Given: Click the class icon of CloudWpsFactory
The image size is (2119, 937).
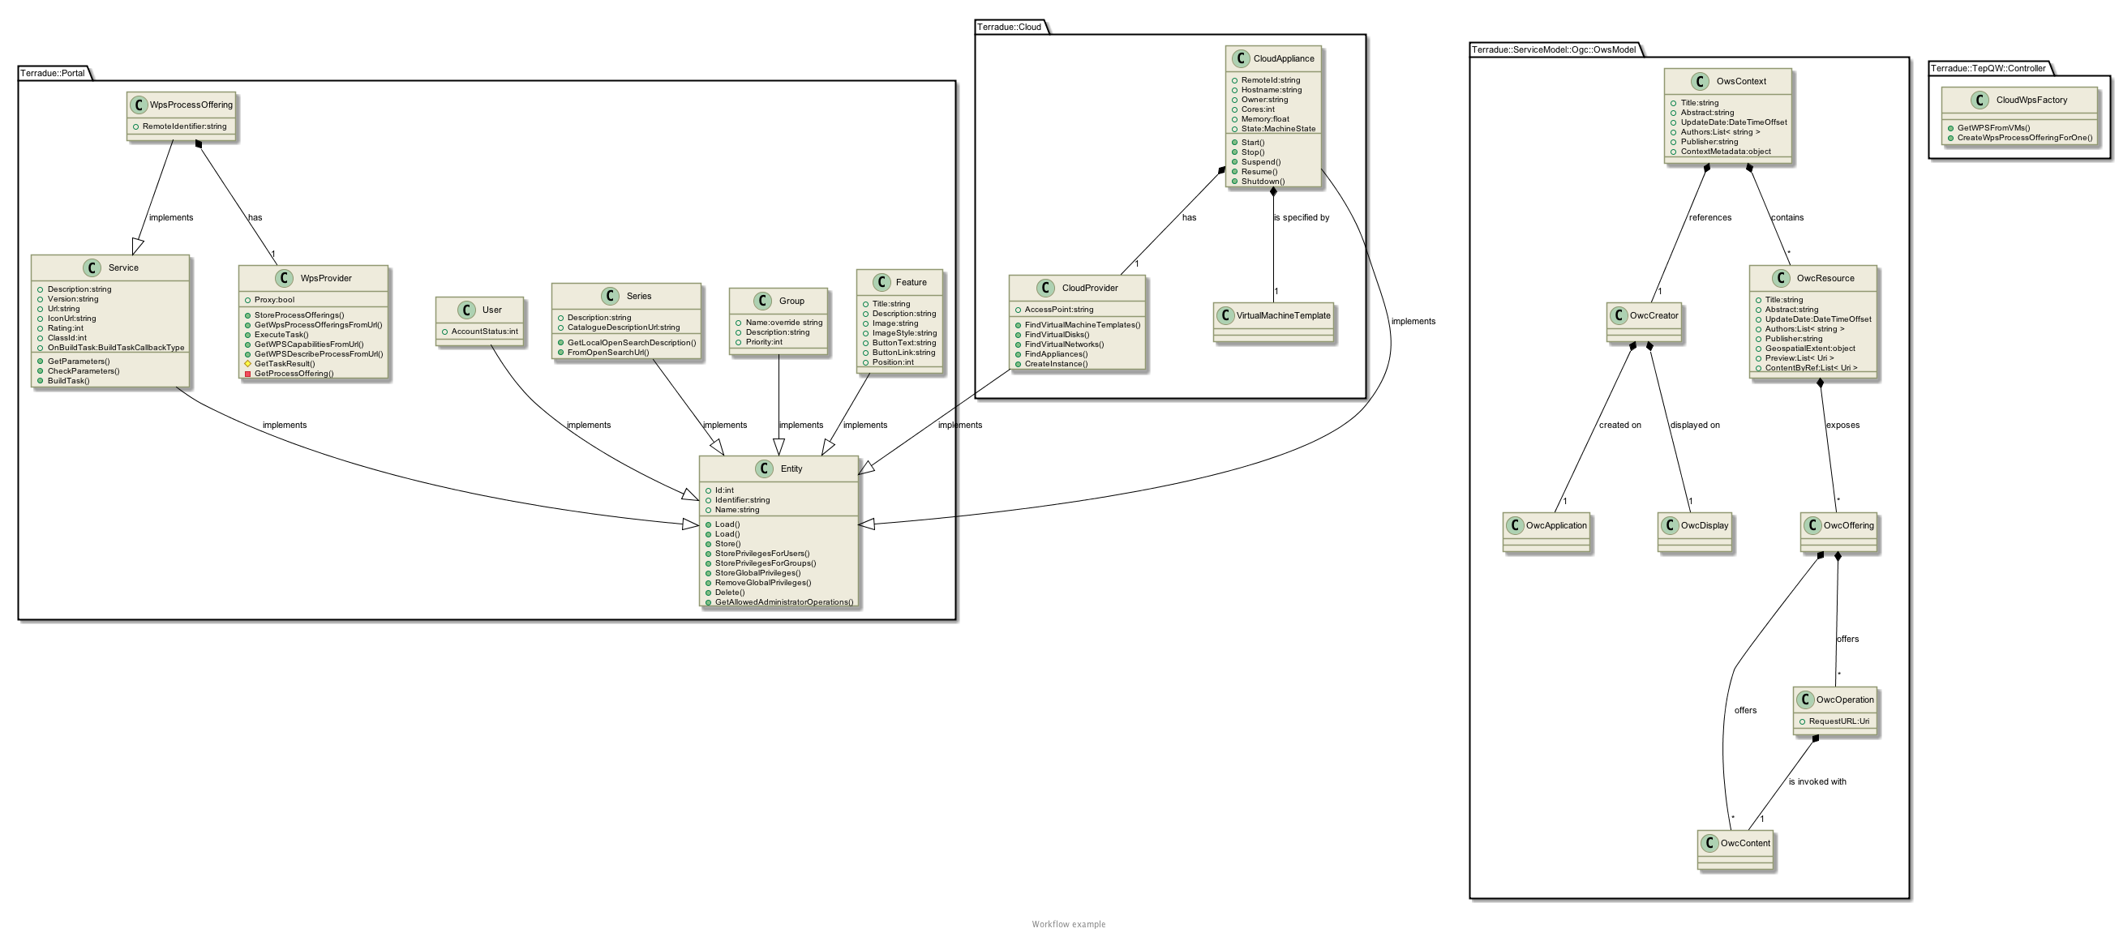Looking at the screenshot, I should [x=1980, y=101].
